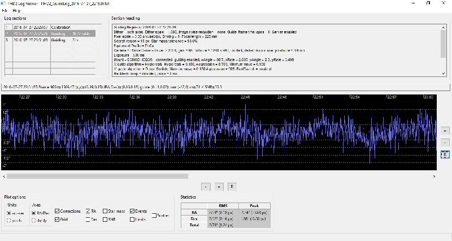Open the File menu
Image resolution: width=452 pixels, height=241 pixels.
5,10
